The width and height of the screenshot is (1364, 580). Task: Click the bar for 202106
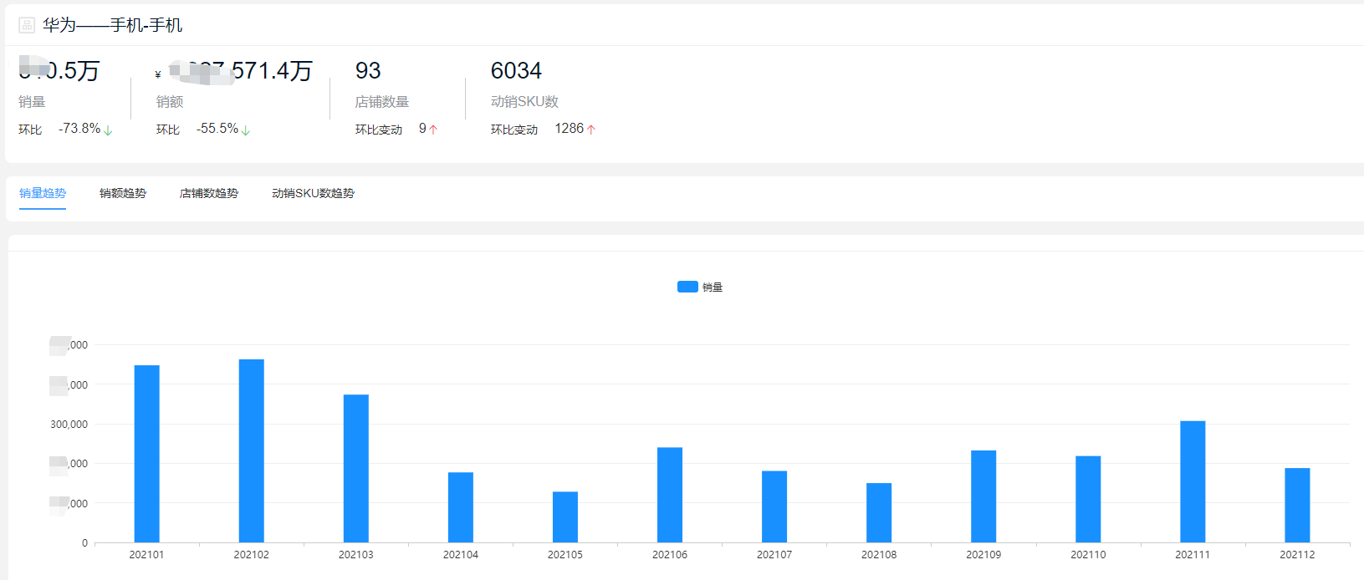(670, 495)
